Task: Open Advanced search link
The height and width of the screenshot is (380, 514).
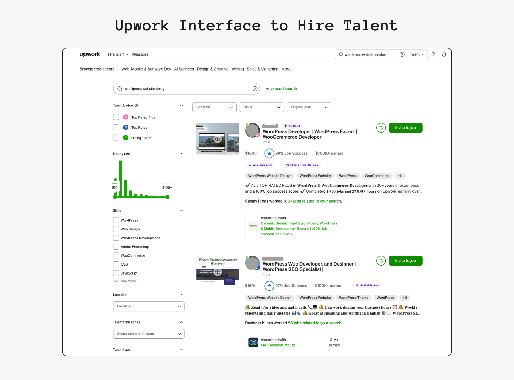Action: click(x=281, y=89)
